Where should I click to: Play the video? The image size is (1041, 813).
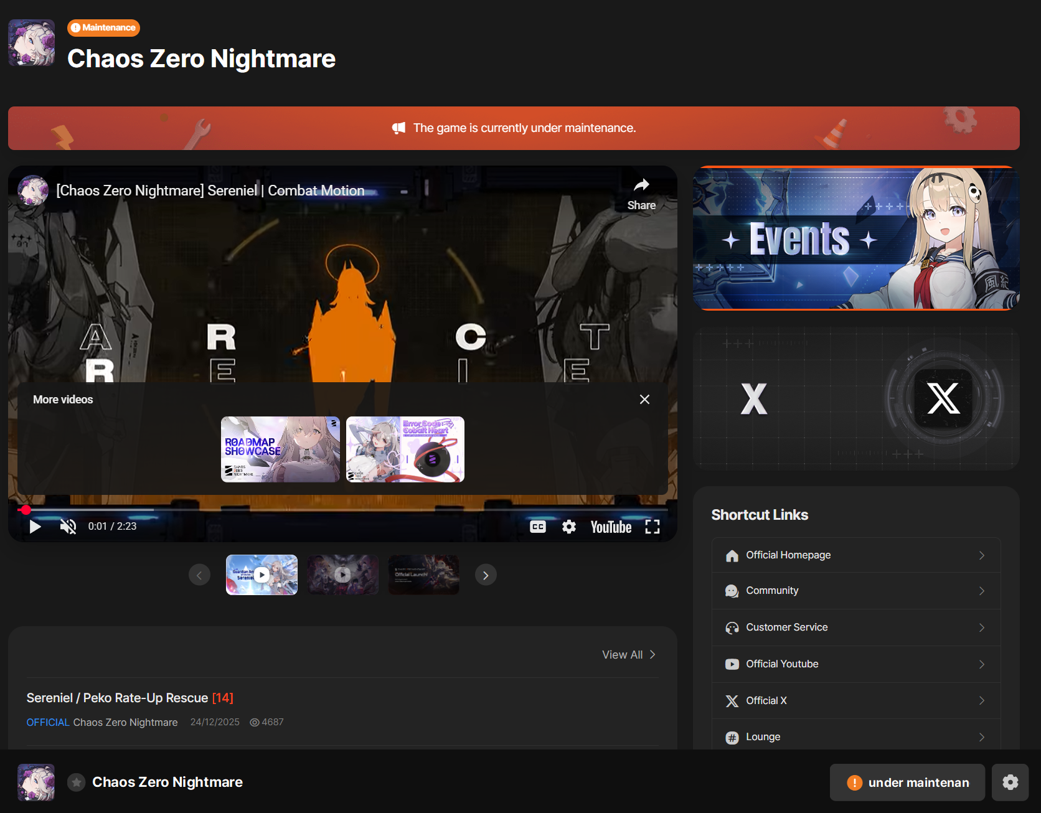click(x=35, y=527)
